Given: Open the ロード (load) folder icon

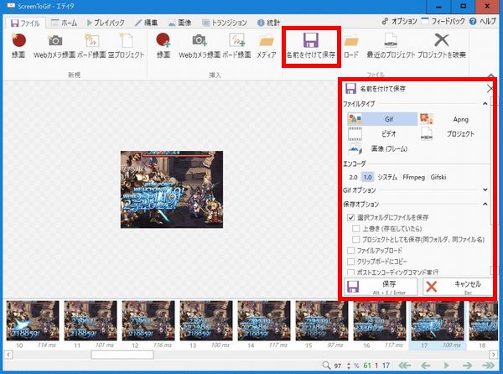Looking at the screenshot, I should [x=351, y=45].
